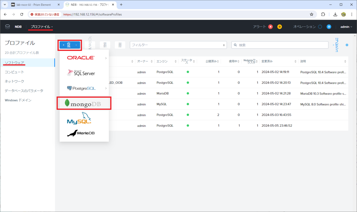Viewport: 357px width, 212px height.
Task: Open the browser profile avatar
Action: pyautogui.click(x=343, y=14)
